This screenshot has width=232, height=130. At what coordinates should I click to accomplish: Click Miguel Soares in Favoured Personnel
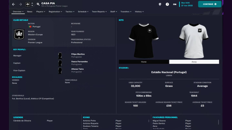pos(159,121)
